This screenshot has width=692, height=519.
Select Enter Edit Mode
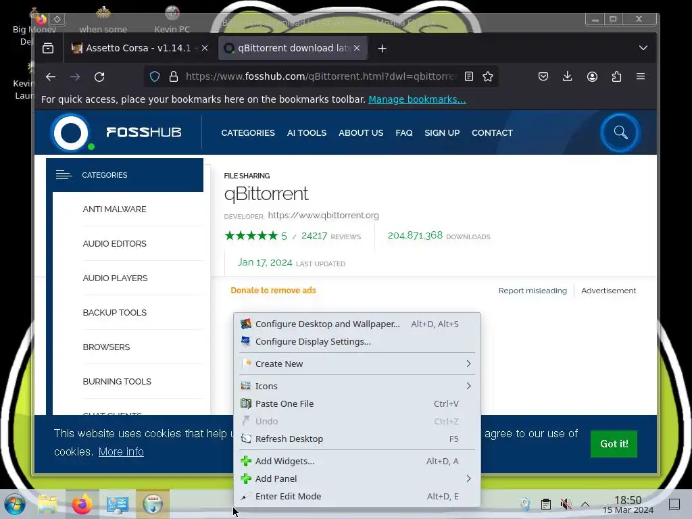tap(357, 496)
